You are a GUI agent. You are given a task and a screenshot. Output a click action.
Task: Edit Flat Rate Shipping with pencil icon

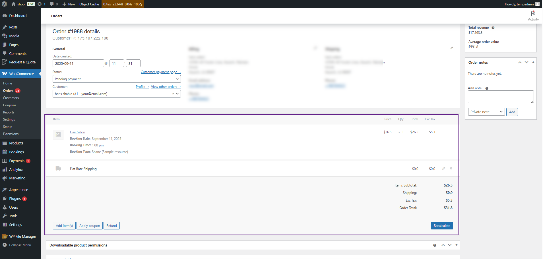tap(443, 169)
